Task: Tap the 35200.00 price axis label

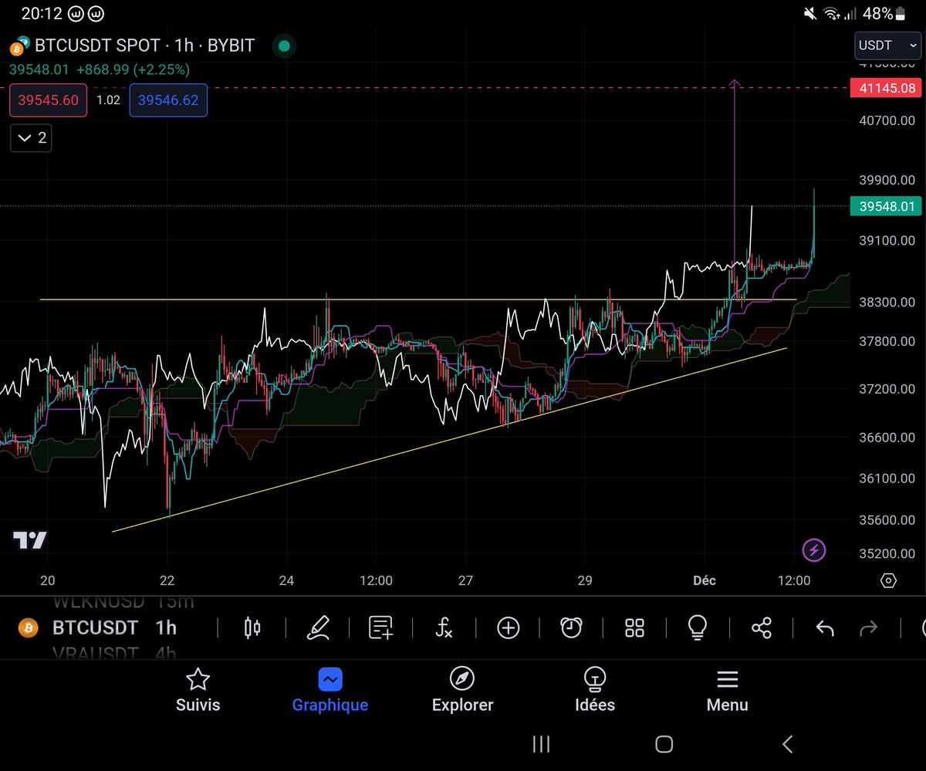Action: click(x=886, y=553)
